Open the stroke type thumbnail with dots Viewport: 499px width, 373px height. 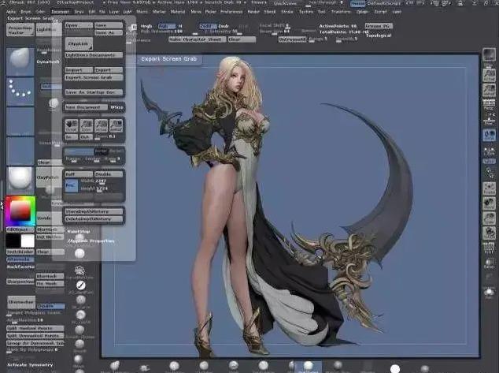tap(20, 91)
